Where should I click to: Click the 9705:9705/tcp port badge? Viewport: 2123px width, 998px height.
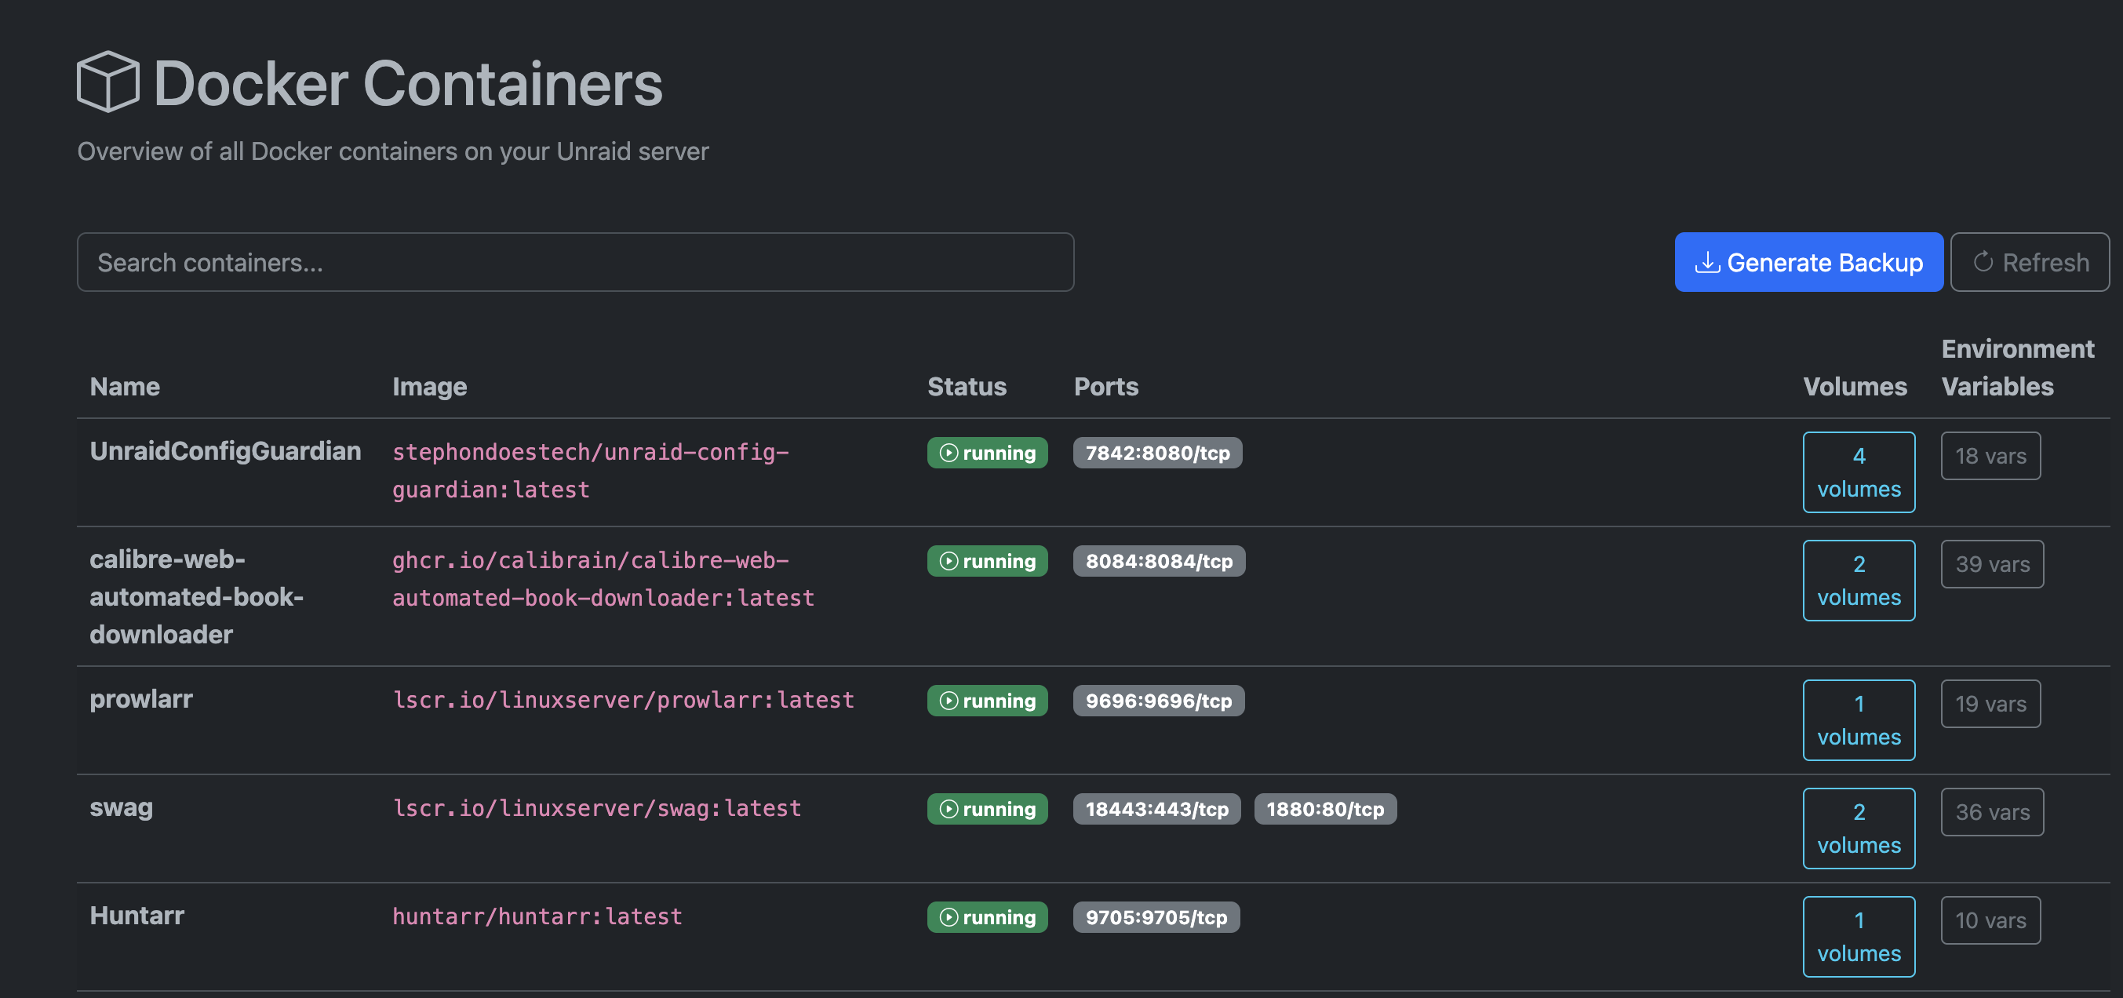tap(1156, 917)
